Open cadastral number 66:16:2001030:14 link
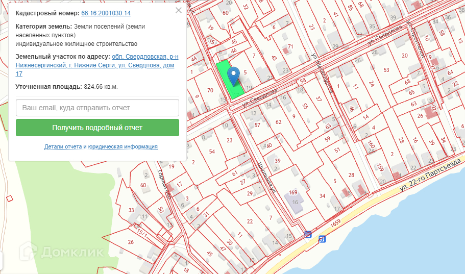 (x=106, y=13)
